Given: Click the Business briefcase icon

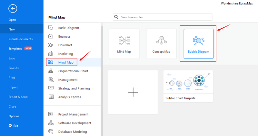Looking at the screenshot, I should pyautogui.click(x=51, y=36).
